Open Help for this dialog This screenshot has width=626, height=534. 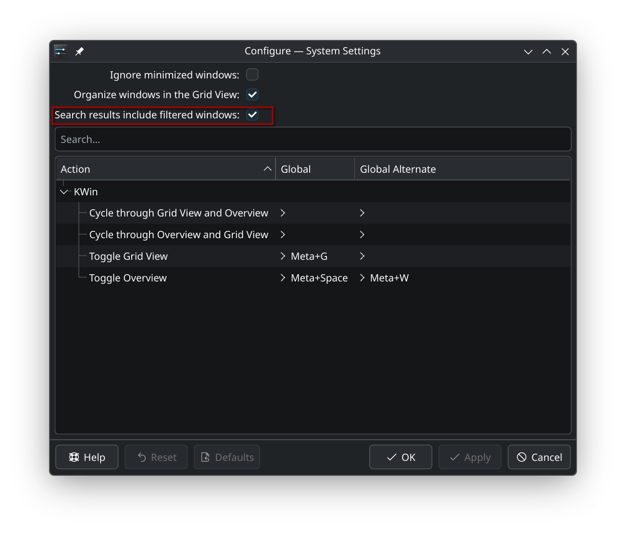click(x=87, y=457)
